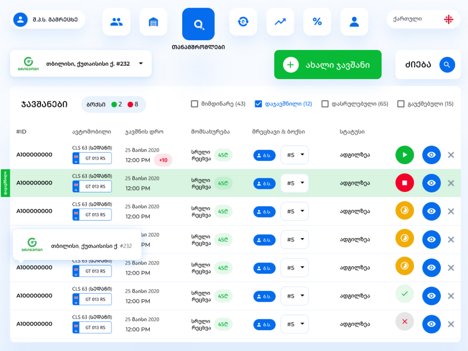Click the green checkmark status icon
468x351 pixels.
pyautogui.click(x=404, y=294)
